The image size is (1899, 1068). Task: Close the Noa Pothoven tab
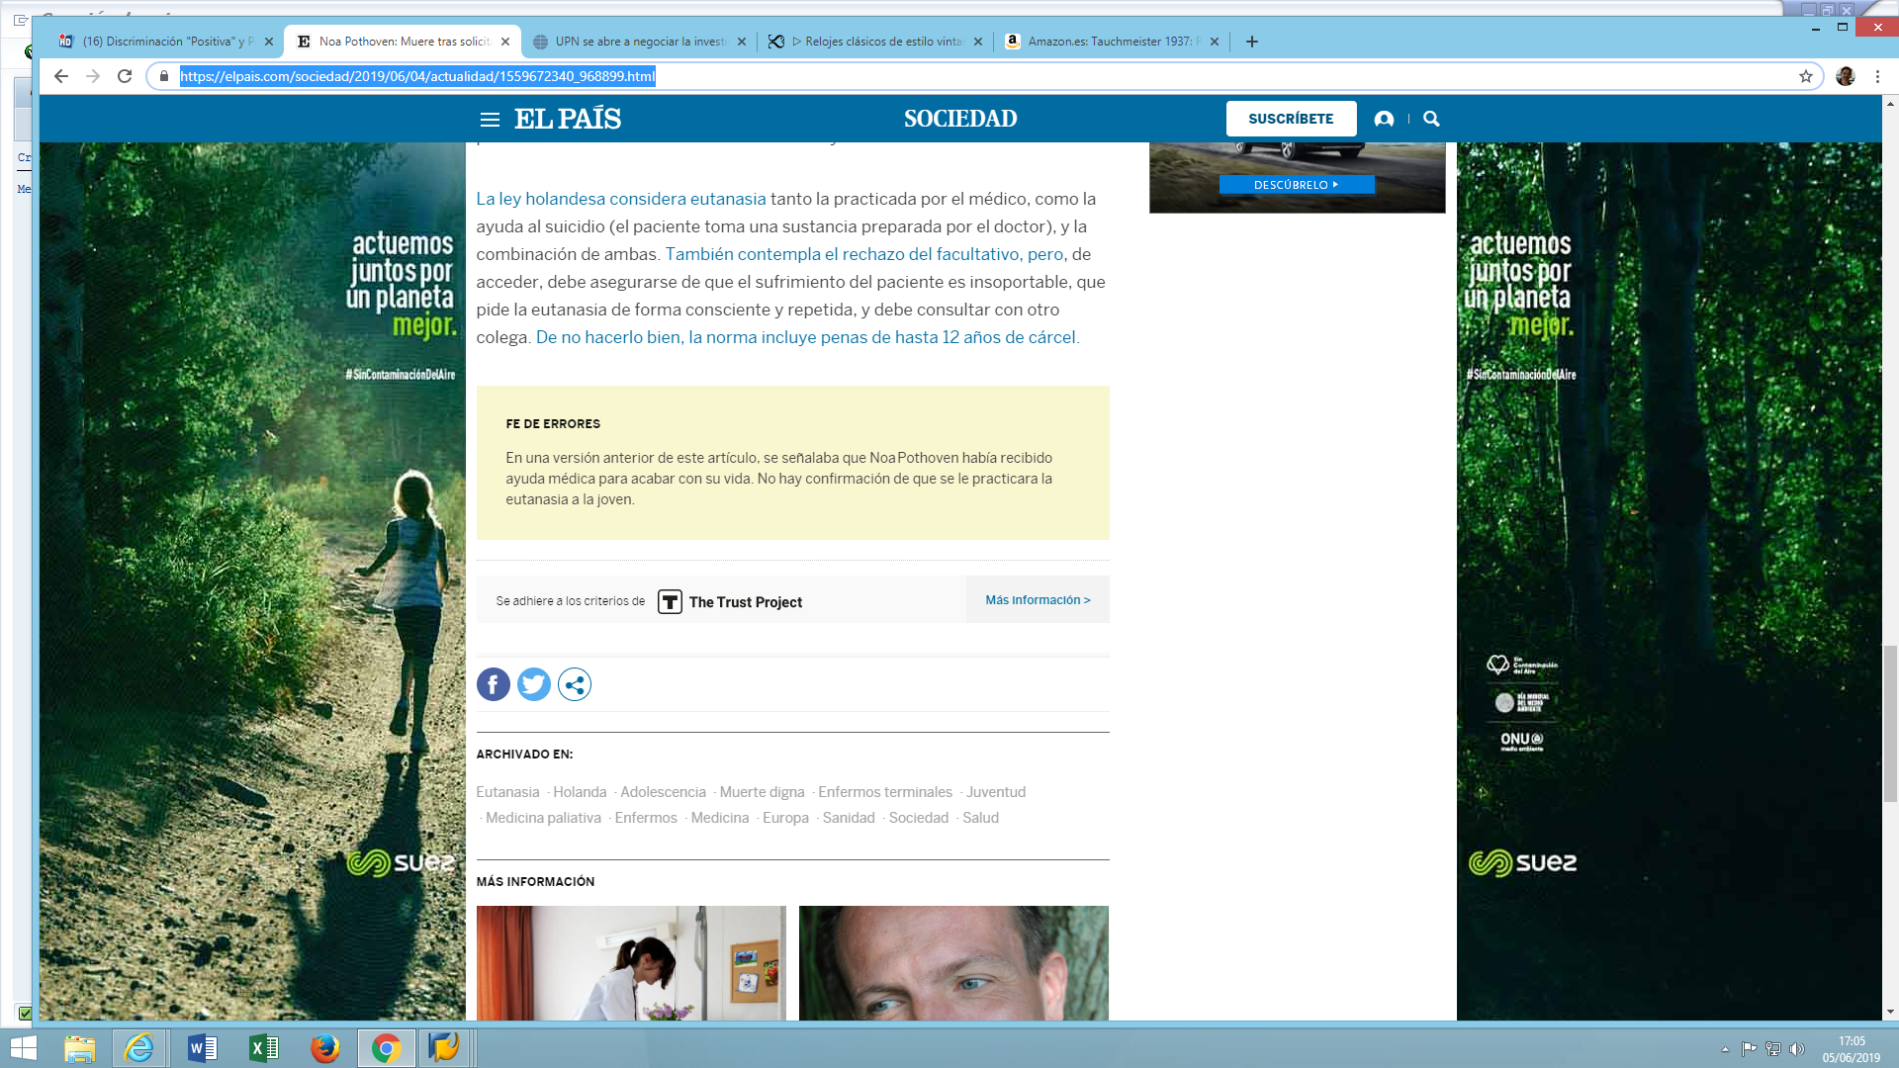[505, 42]
